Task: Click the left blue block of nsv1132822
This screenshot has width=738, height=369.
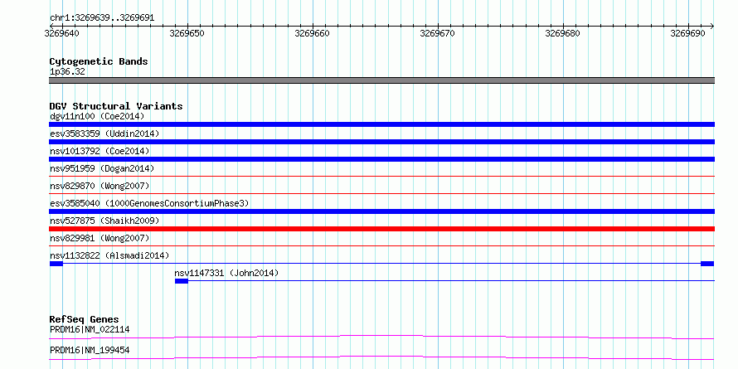Action: point(56,264)
